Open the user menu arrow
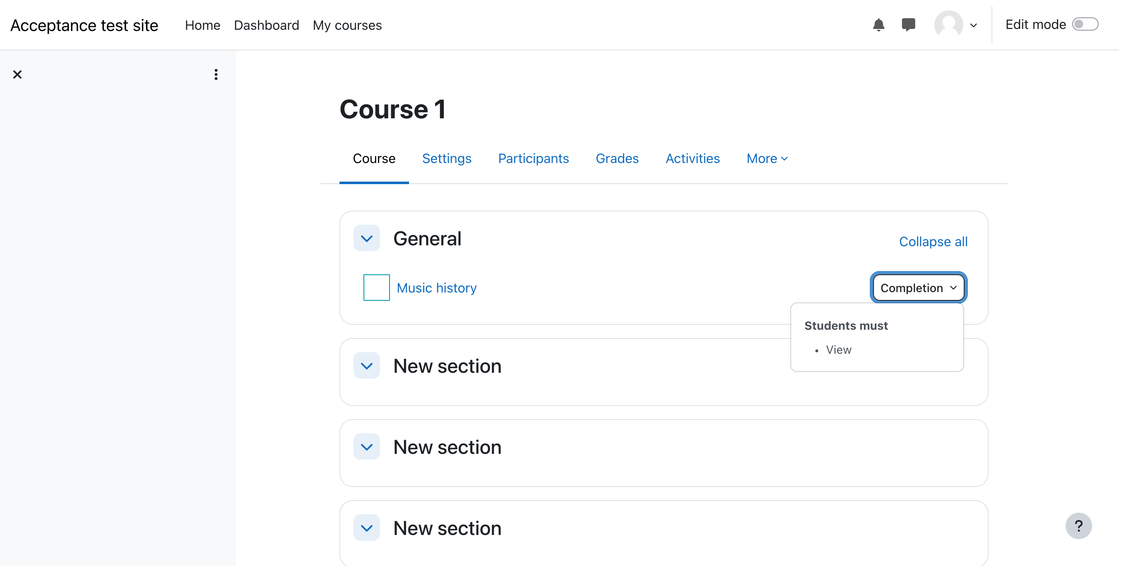The height and width of the screenshot is (566, 1131). (973, 26)
